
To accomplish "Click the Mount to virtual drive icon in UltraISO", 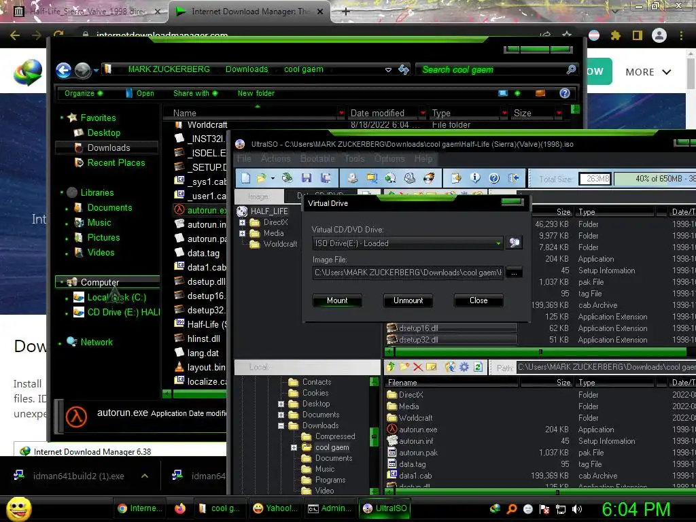I will 410,179.
